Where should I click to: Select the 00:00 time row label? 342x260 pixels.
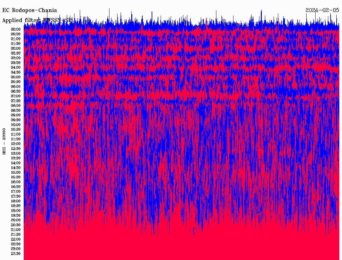[16, 29]
